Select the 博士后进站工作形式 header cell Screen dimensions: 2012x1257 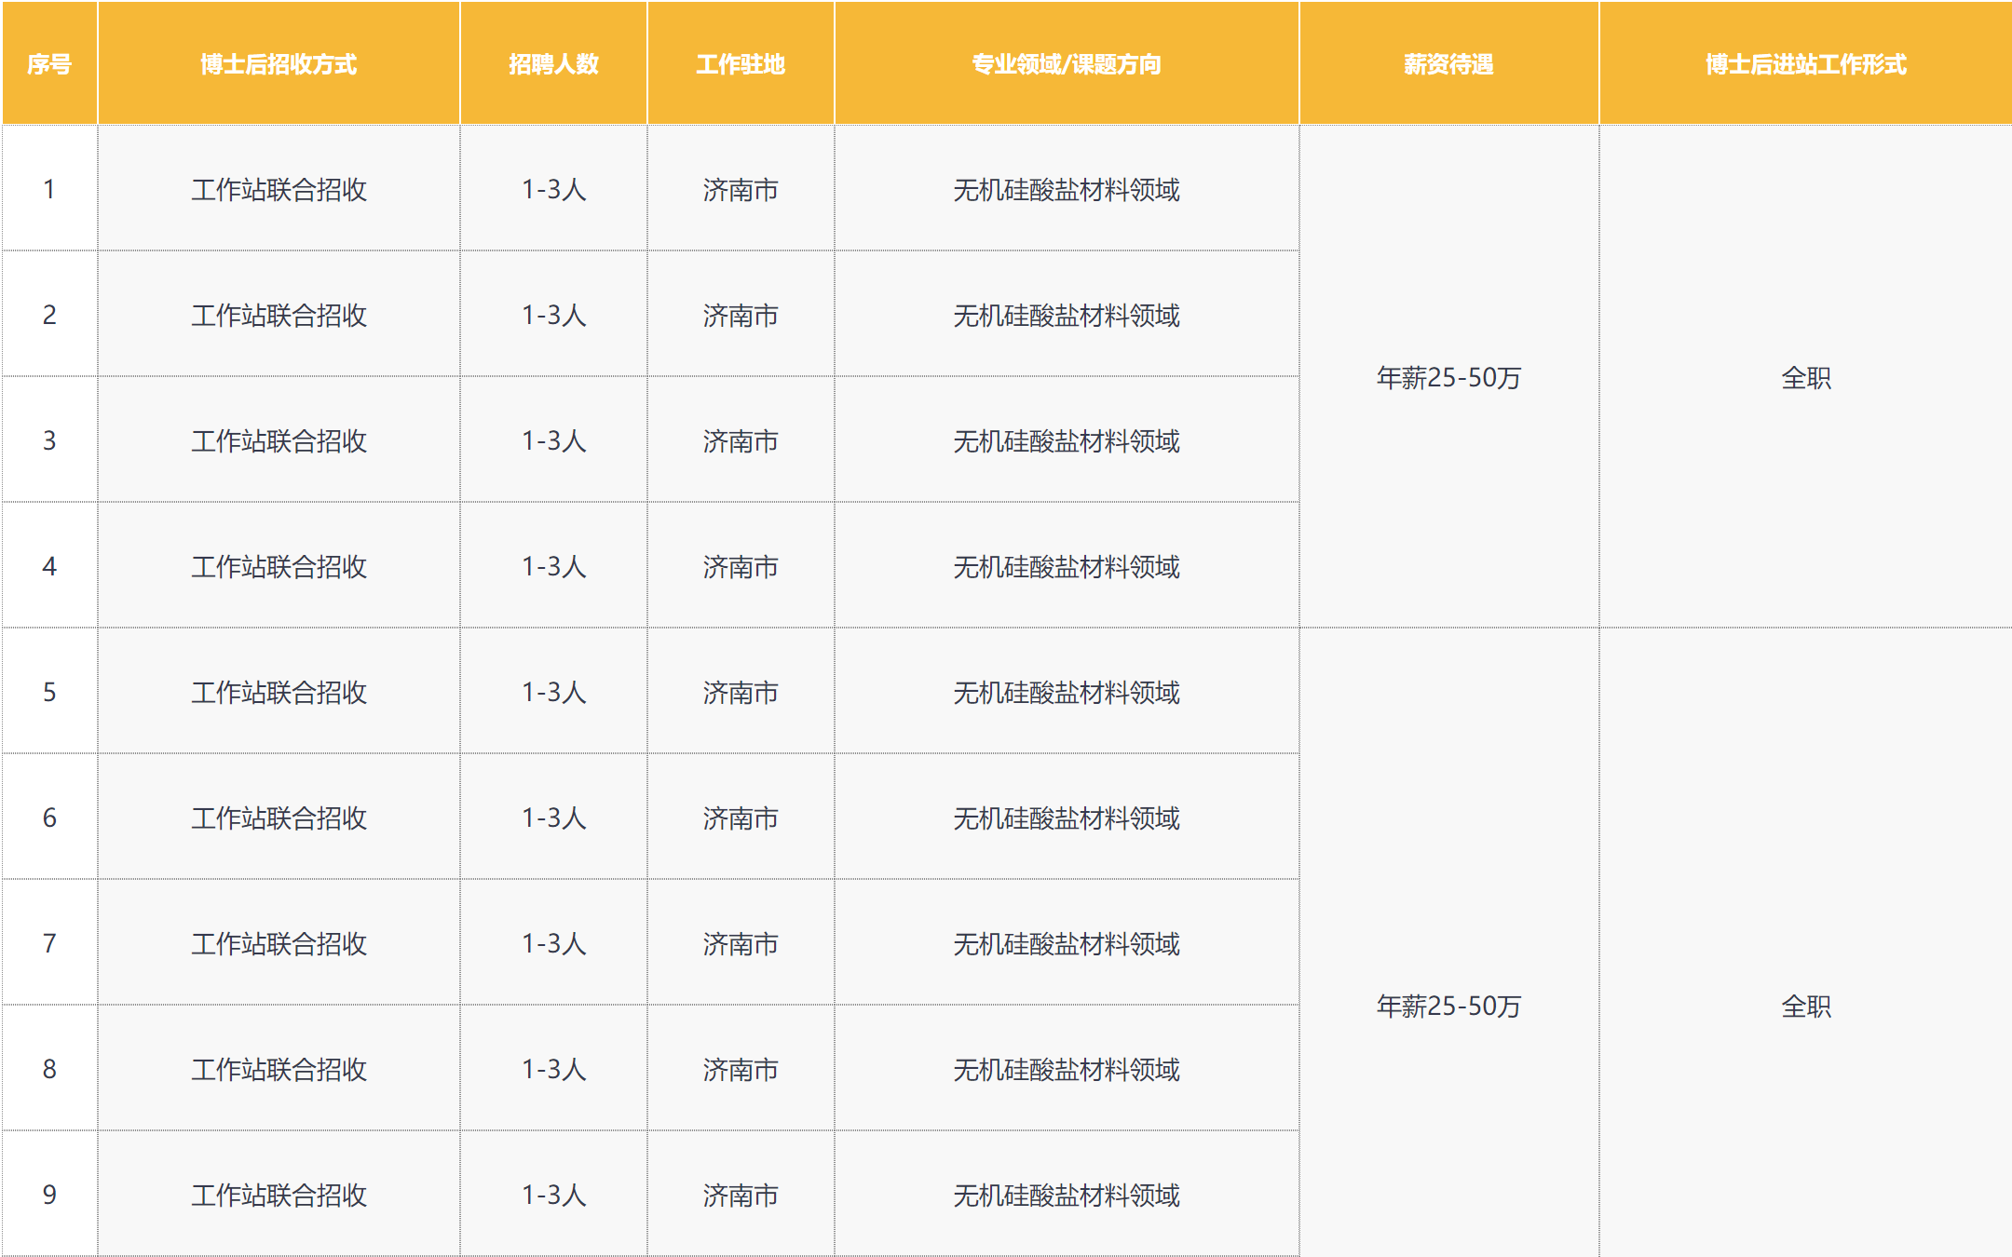1805,64
